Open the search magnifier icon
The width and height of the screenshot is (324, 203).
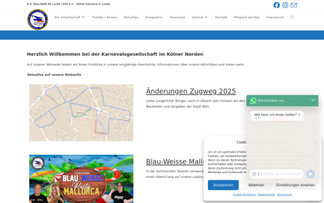292,17
